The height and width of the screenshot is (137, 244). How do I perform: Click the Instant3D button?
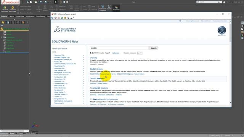tap(116, 8)
